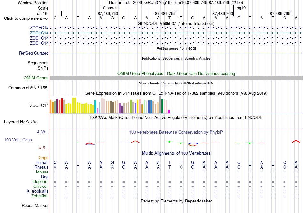Viewport: 303px width, 213px height.
Task: Click the 4.88 PhyloP upper scale value
Action: pos(41,132)
